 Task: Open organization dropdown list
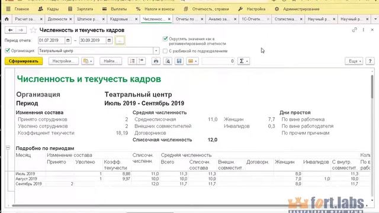[x=156, y=51]
